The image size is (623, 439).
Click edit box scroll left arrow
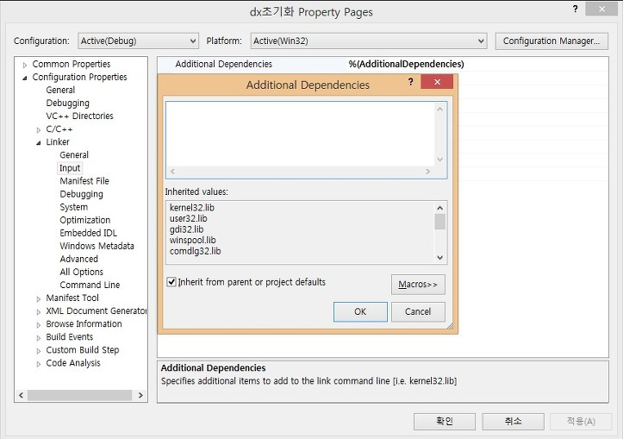coord(172,172)
